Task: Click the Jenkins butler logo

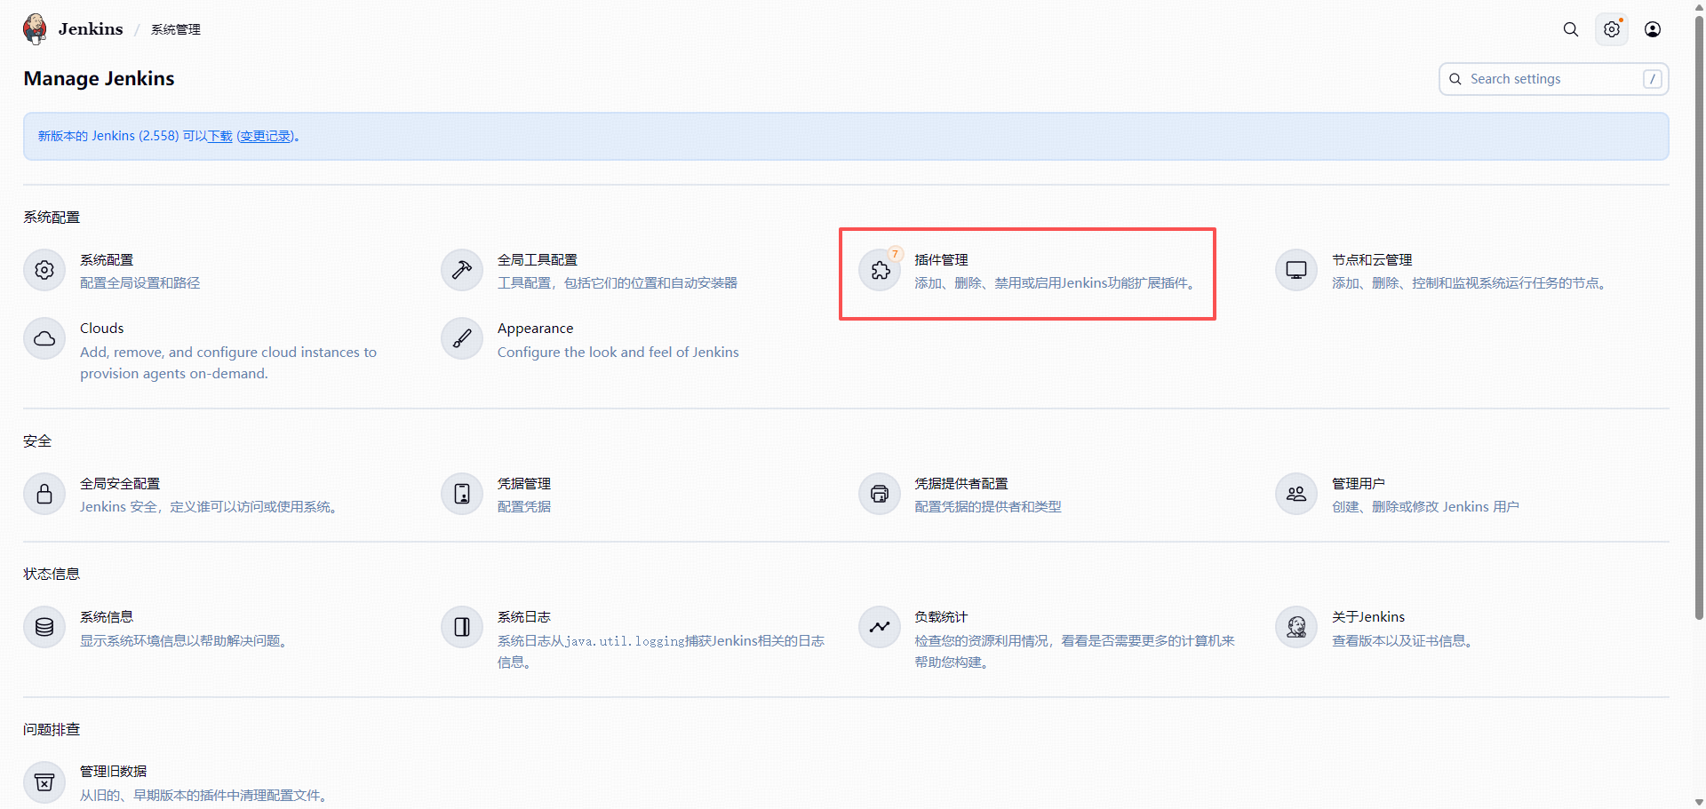Action: pos(36,28)
